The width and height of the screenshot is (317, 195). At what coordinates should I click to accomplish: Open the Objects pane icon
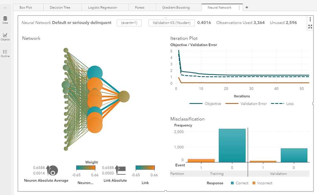coord(5,36)
